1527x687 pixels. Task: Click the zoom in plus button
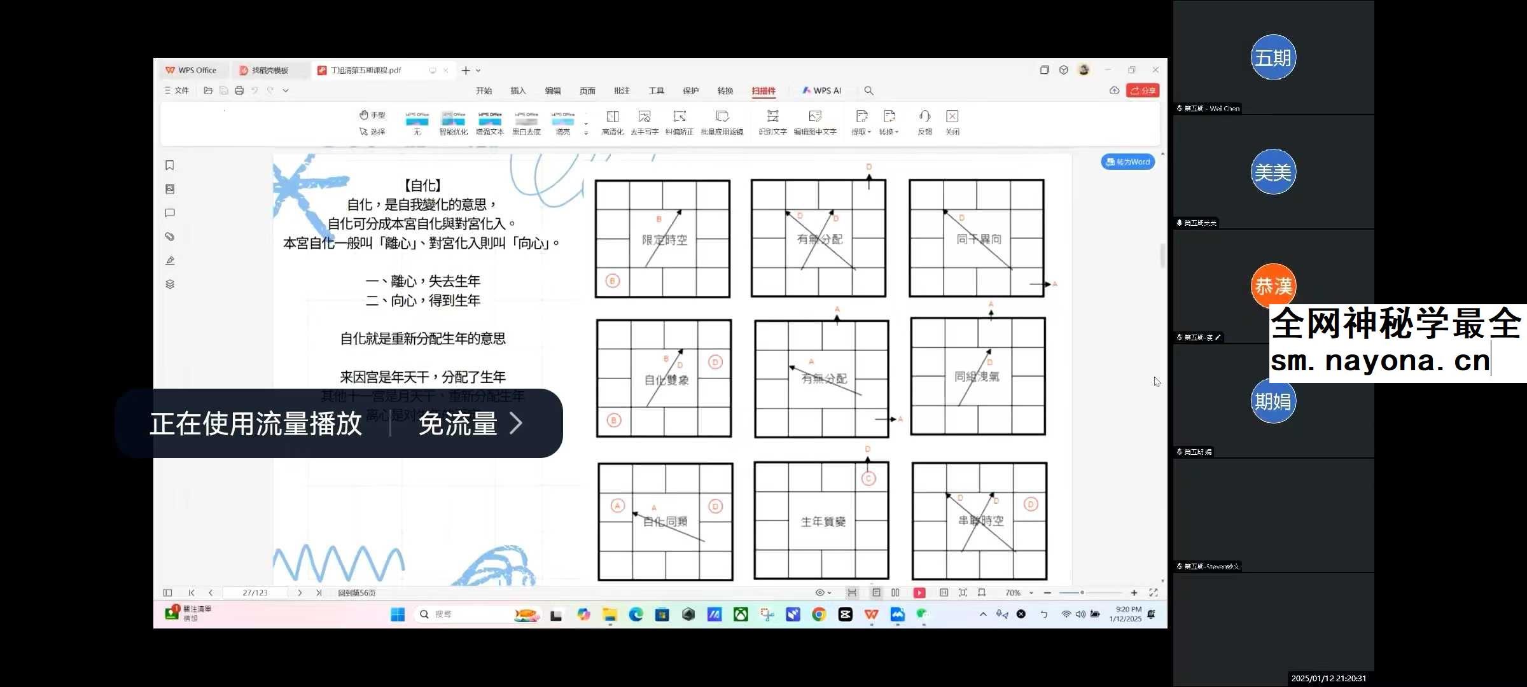1134,592
